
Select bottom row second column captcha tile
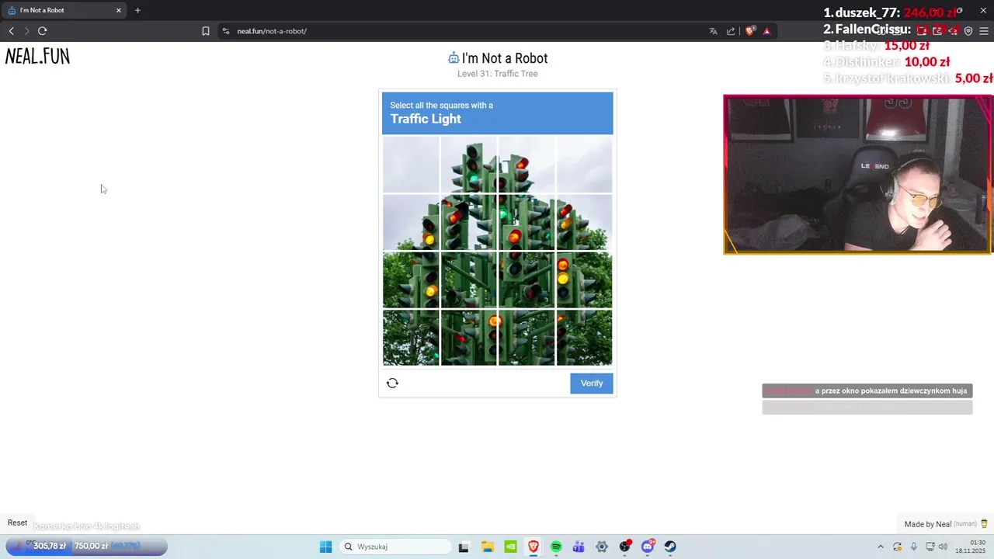pyautogui.click(x=468, y=338)
